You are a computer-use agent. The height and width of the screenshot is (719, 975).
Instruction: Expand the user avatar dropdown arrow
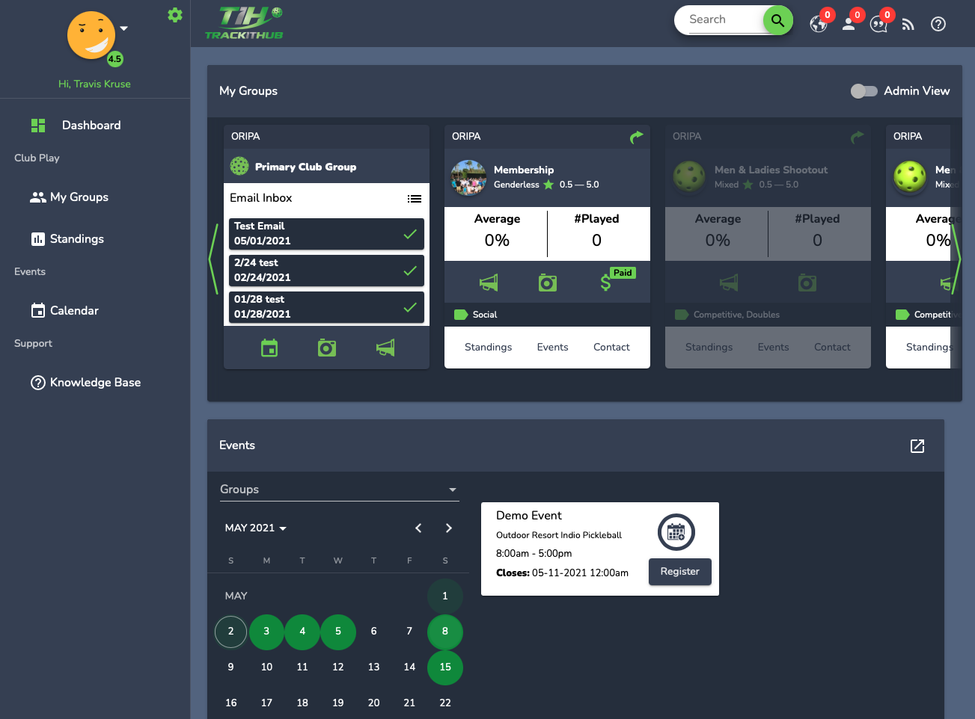click(124, 29)
